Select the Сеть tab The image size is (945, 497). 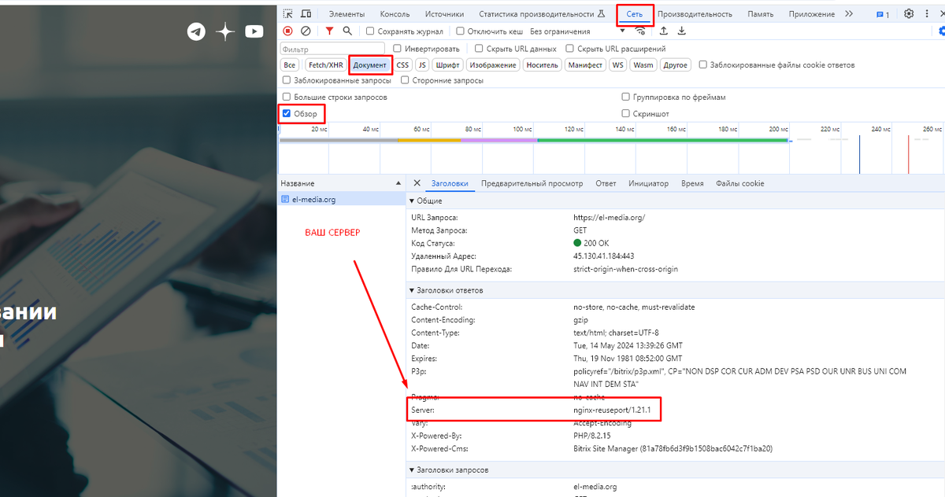click(635, 14)
